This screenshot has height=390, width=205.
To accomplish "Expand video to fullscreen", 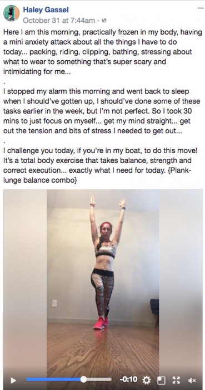I will click(x=176, y=380).
